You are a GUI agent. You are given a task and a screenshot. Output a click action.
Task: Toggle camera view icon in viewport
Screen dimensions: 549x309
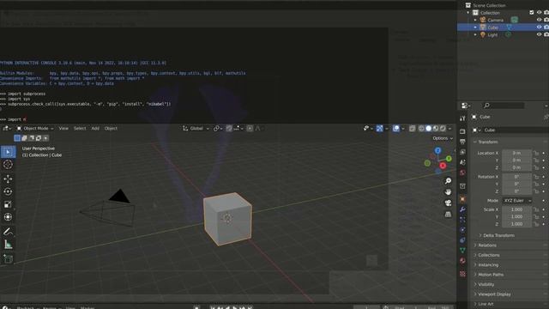coord(448,203)
